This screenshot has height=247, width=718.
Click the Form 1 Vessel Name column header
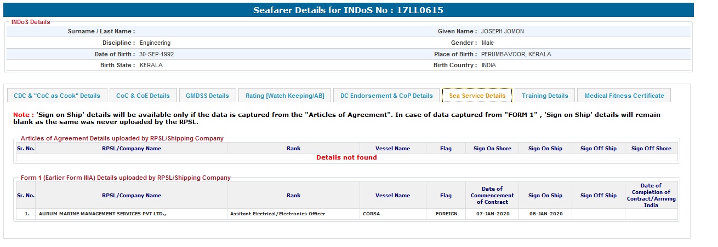point(392,196)
